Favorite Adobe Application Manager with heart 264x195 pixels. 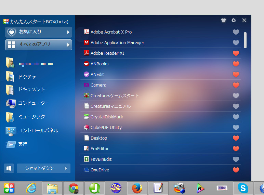coord(236,43)
